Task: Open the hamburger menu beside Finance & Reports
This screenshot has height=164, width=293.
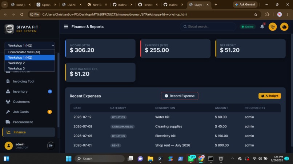Action: coord(66,27)
